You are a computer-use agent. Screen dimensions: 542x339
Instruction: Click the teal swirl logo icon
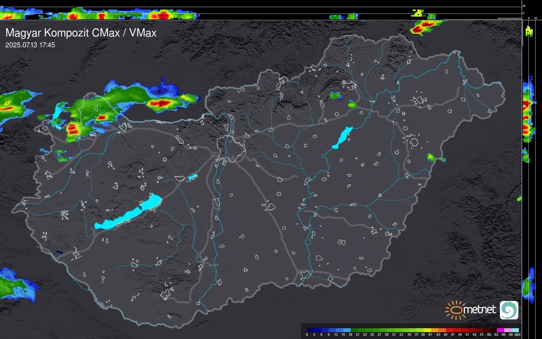pyautogui.click(x=509, y=310)
